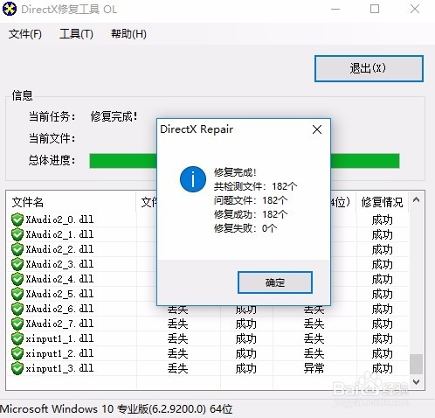Click the green shield icon beside xinput1_2.dll
The height and width of the screenshot is (418, 435).
point(17,353)
